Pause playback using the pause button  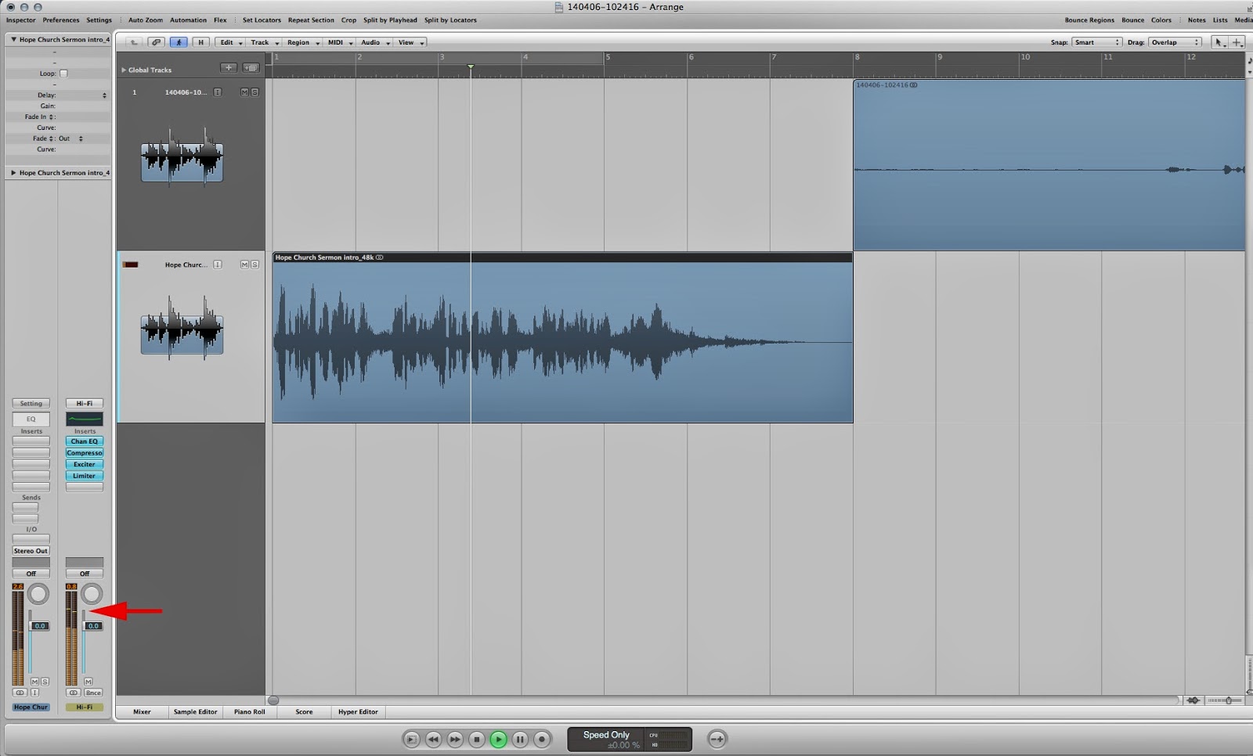(520, 739)
